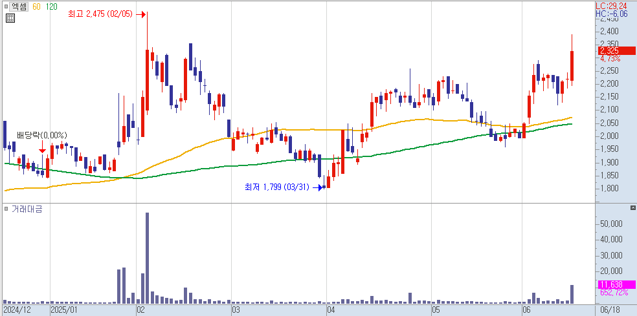Image resolution: width=637 pixels, height=316 pixels.
Task: Click the 120-day moving average label
Action: pyautogui.click(x=51, y=6)
